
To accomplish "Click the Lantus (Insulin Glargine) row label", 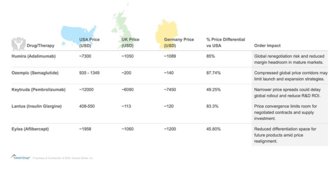I will 36,106.
